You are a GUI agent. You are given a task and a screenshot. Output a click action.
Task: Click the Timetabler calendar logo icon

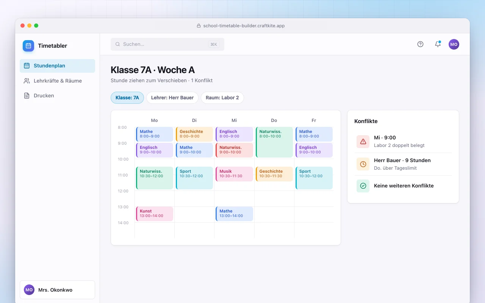click(x=28, y=46)
